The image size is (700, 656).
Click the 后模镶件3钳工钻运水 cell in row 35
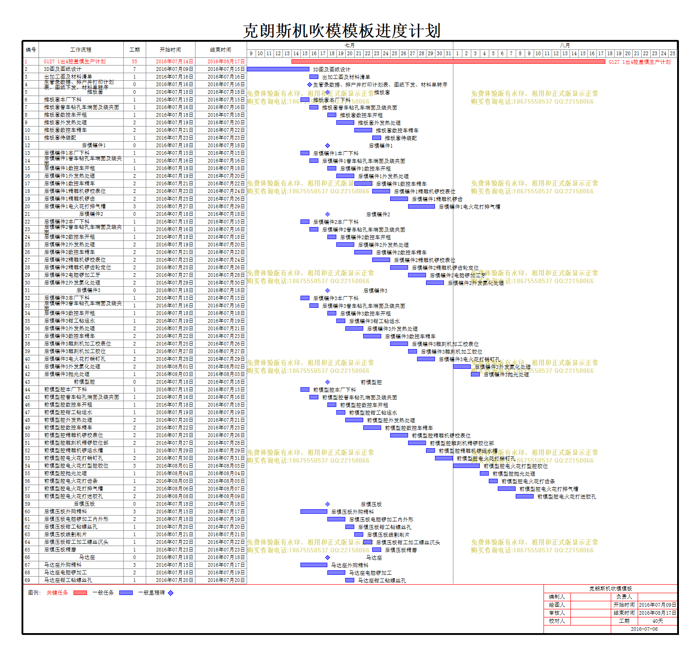pyautogui.click(x=81, y=321)
